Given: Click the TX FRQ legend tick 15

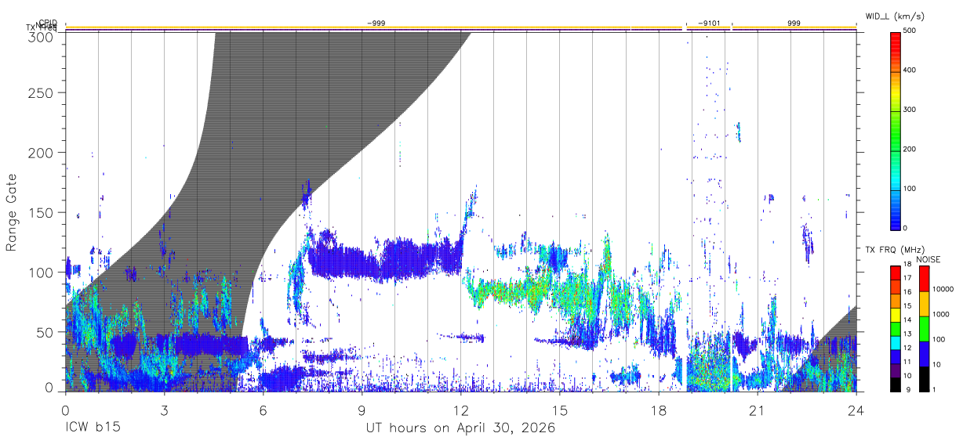Looking at the screenshot, I should pyautogui.click(x=907, y=305).
